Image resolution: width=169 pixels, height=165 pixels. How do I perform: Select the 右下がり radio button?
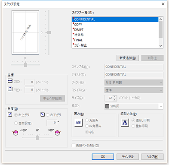click(x=48, y=115)
